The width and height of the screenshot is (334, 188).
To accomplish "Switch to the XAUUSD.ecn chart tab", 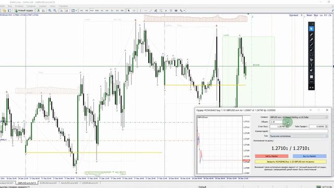I will 69,183.
